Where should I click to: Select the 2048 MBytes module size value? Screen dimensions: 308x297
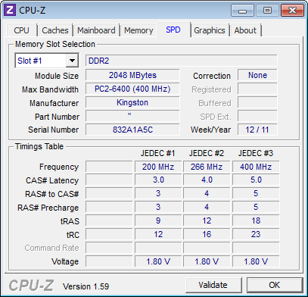[x=132, y=75]
